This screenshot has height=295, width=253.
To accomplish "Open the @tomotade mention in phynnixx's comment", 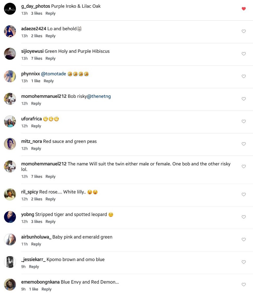I will coord(54,74).
